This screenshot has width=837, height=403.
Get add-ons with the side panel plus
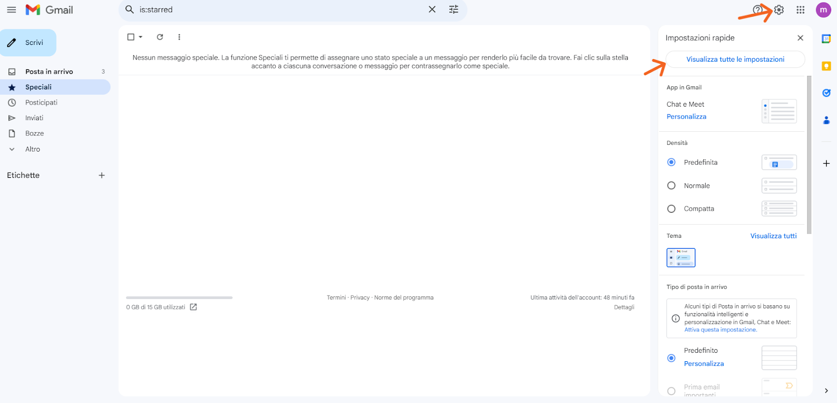tap(827, 164)
